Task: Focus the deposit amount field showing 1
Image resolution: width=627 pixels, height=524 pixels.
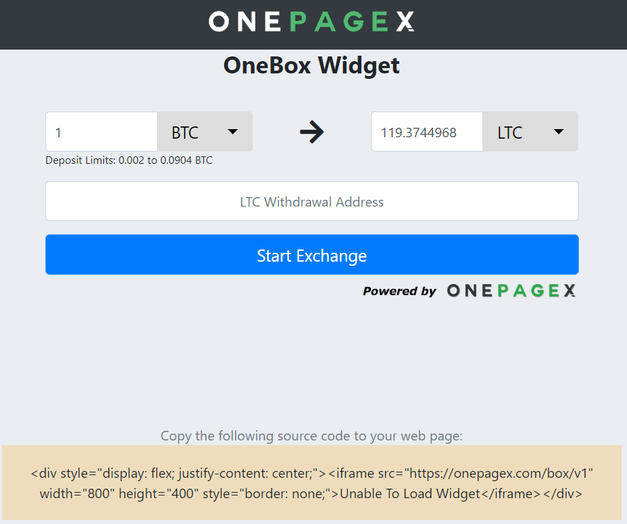Action: click(102, 132)
